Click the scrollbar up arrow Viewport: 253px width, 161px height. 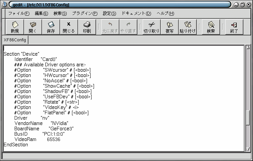click(248, 47)
